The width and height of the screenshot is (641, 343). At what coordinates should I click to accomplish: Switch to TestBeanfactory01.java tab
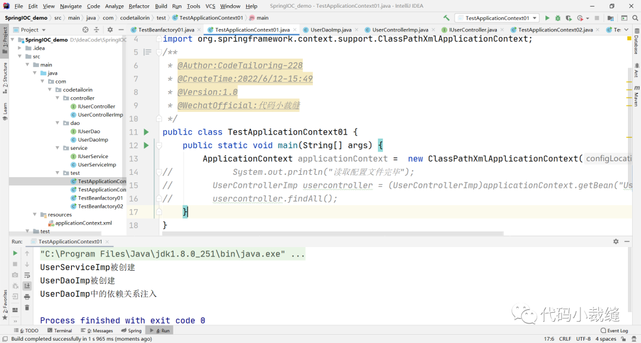[166, 30]
